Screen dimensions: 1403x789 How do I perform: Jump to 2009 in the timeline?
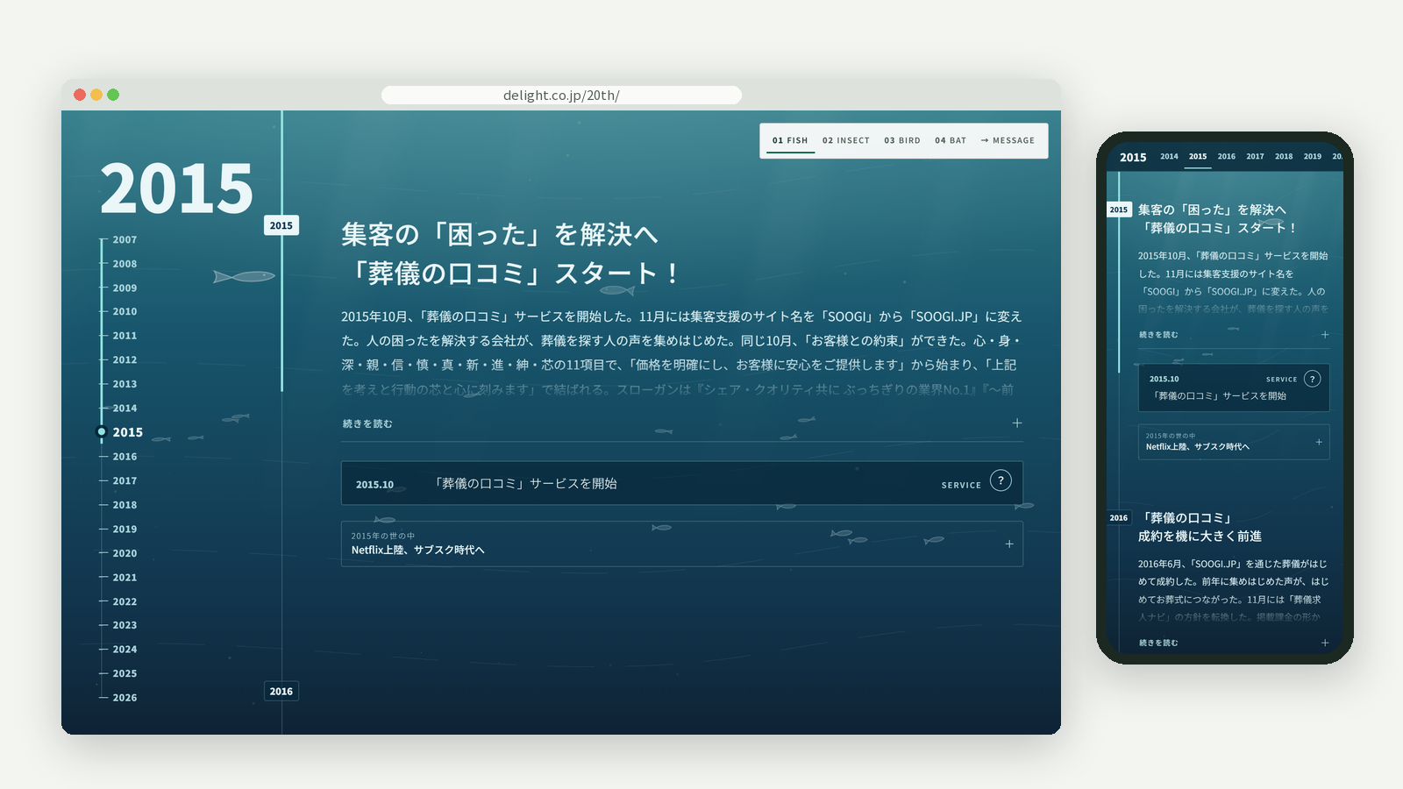pos(125,288)
